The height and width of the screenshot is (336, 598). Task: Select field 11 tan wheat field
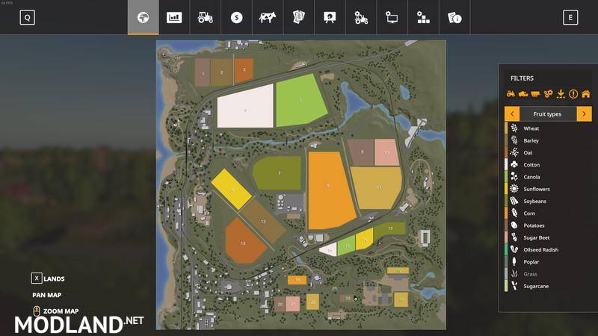[x=377, y=187]
